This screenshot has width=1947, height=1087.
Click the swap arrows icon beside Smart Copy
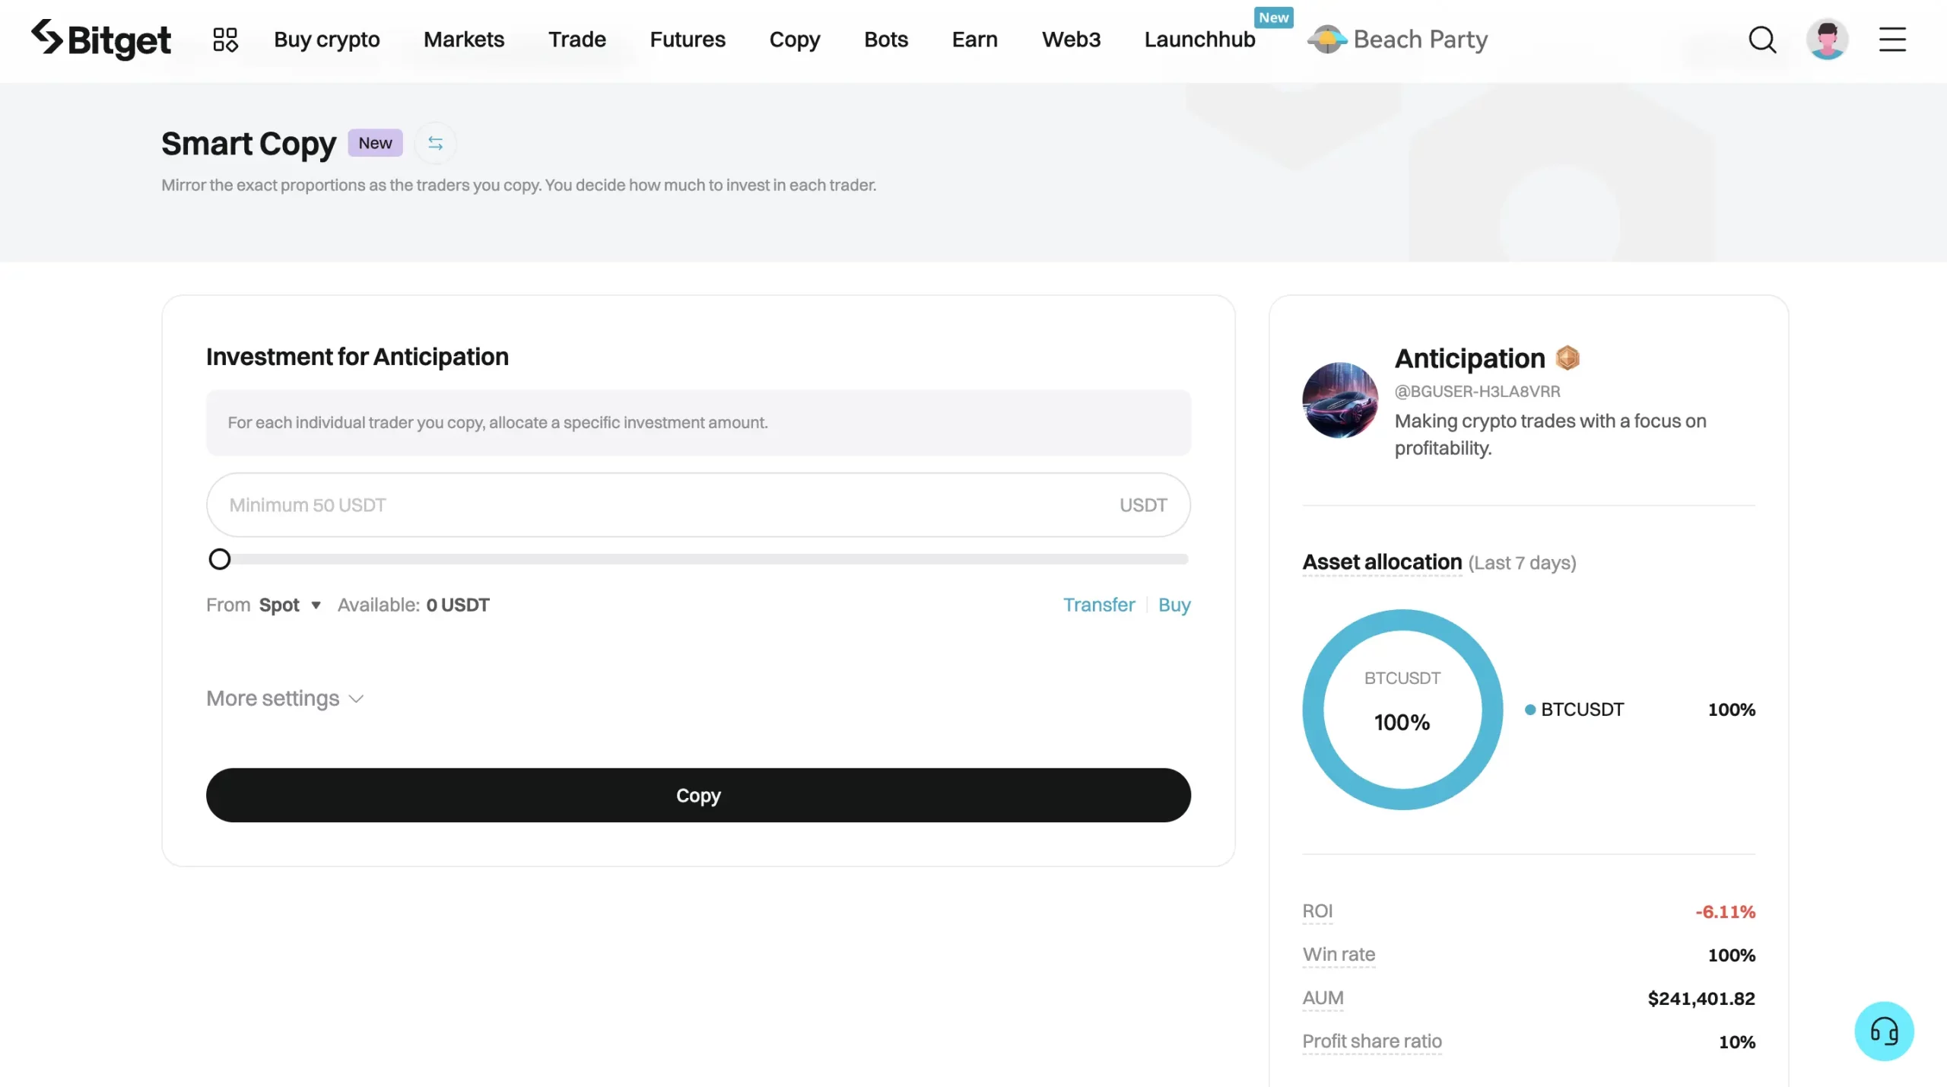435,143
